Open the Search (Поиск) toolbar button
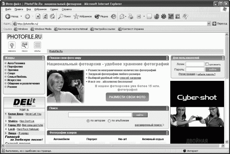The height and width of the screenshot is (154, 230). [x=64, y=16]
